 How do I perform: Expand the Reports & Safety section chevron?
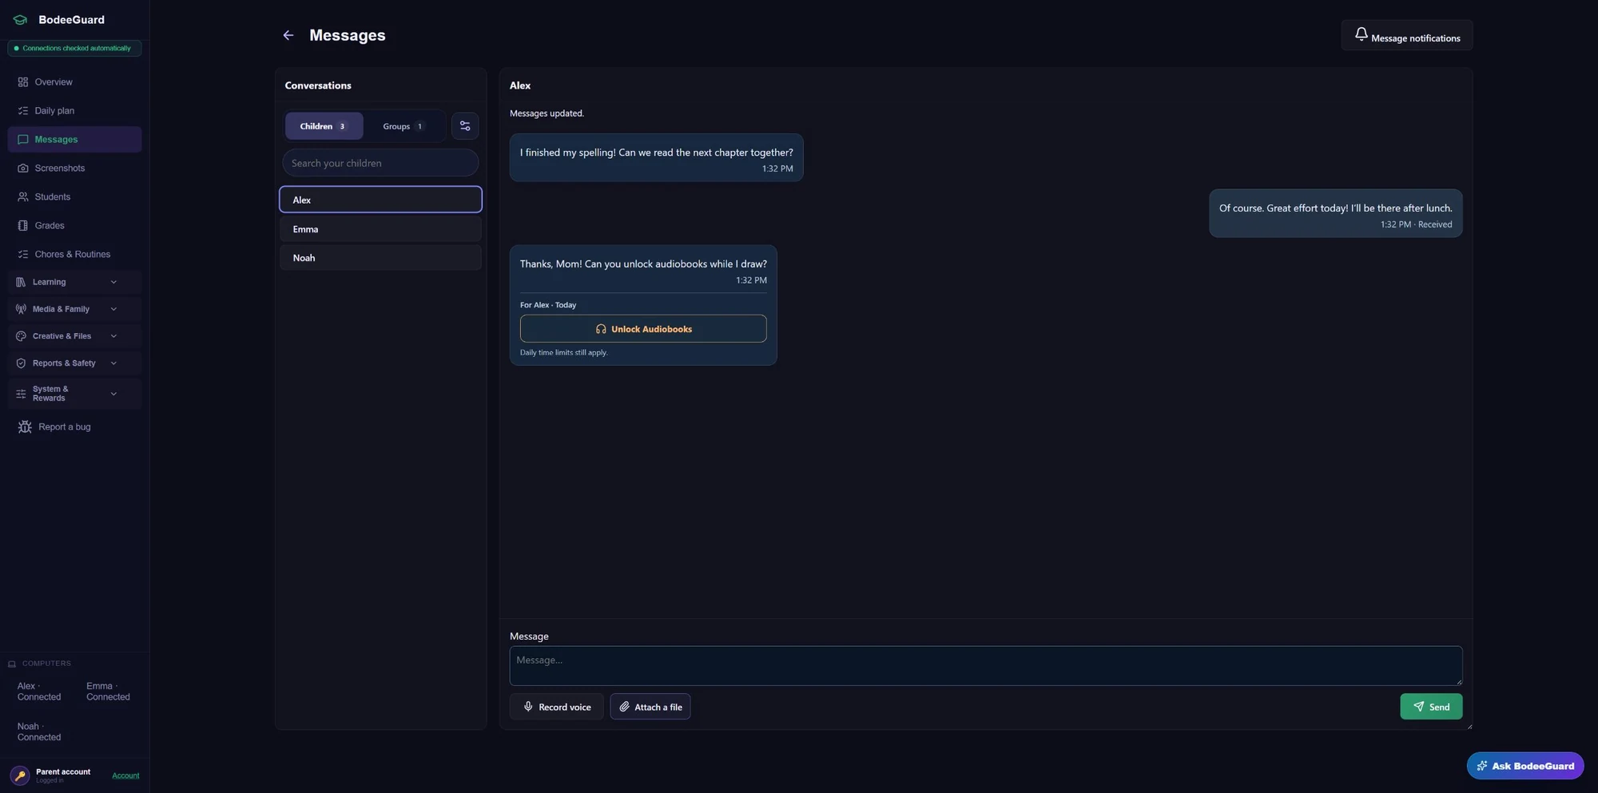point(113,363)
